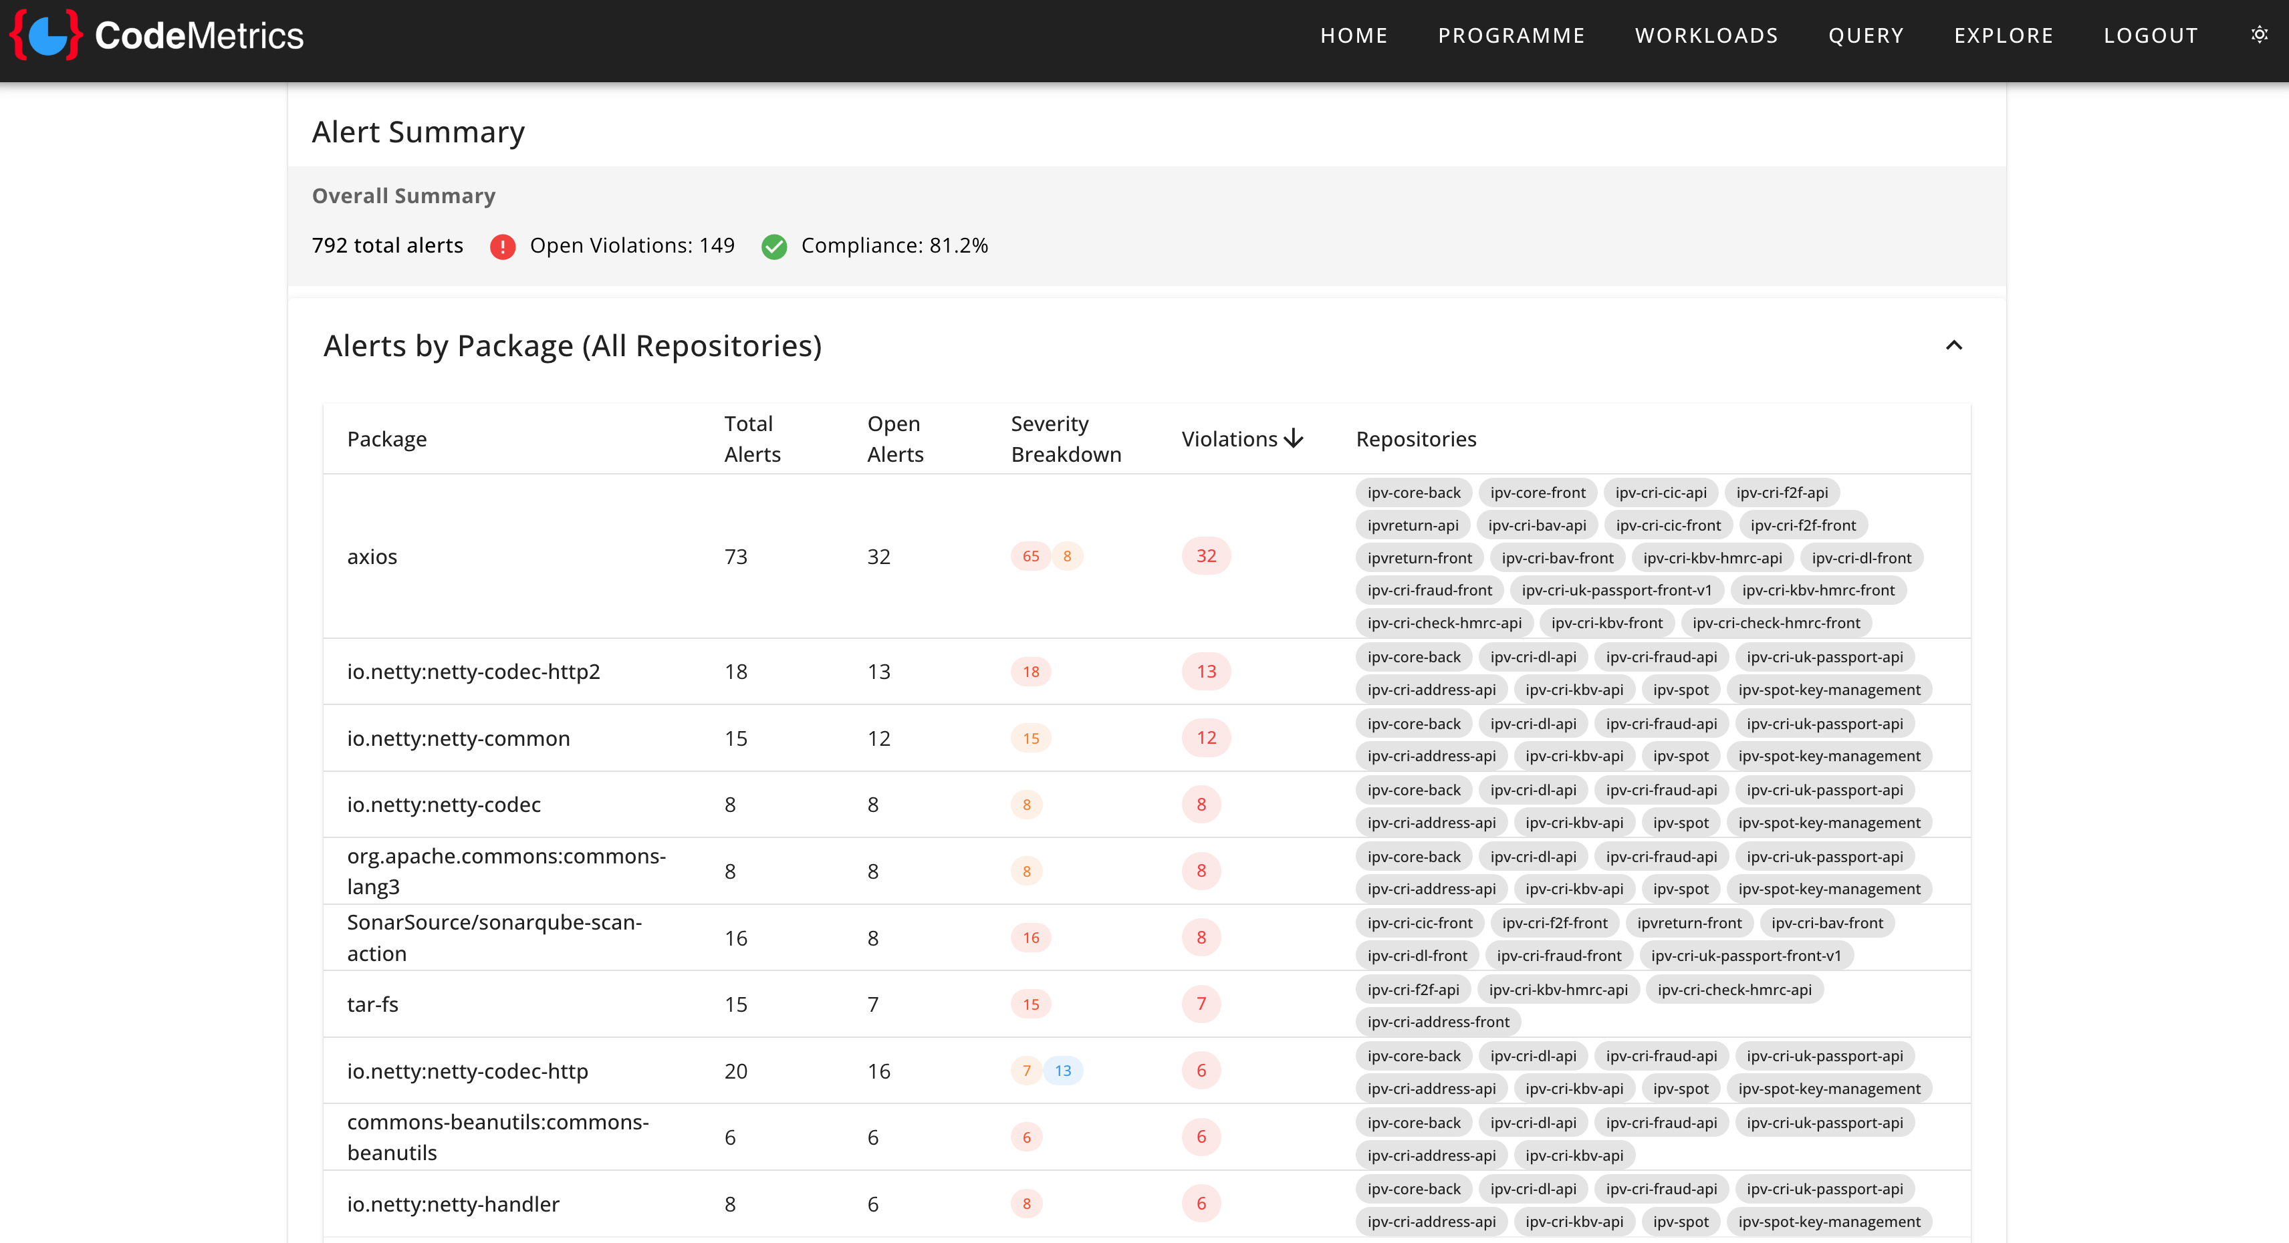
Task: Click the Violations sort arrow icon
Action: pyautogui.click(x=1294, y=439)
